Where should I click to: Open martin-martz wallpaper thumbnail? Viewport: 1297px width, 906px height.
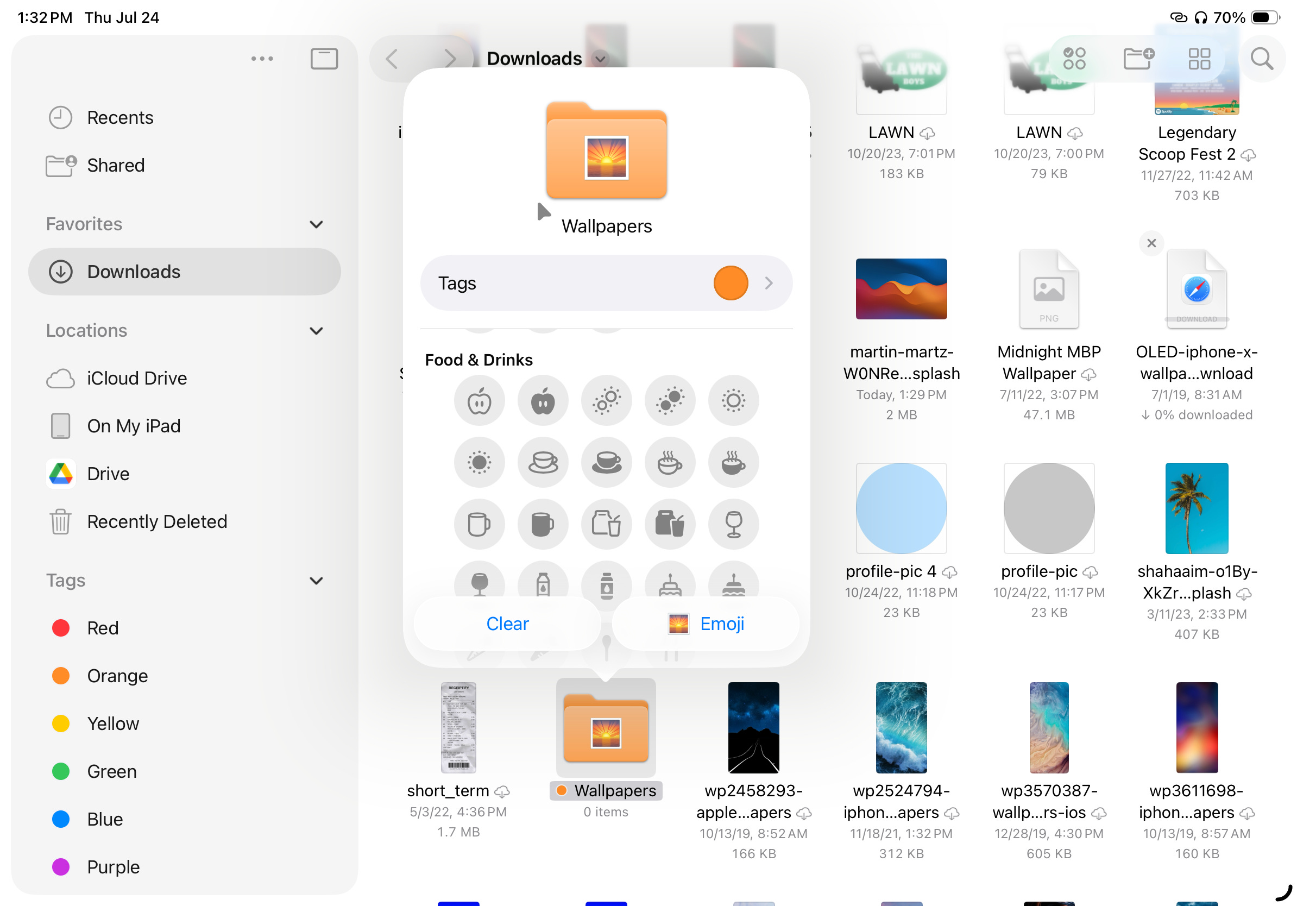click(x=901, y=289)
